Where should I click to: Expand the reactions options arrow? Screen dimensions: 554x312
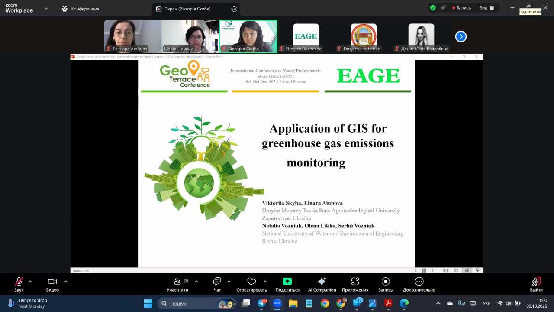click(x=265, y=281)
